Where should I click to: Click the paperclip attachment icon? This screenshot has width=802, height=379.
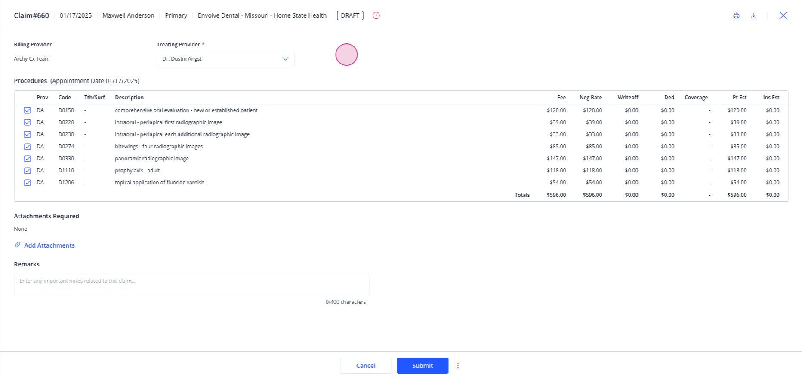point(17,245)
